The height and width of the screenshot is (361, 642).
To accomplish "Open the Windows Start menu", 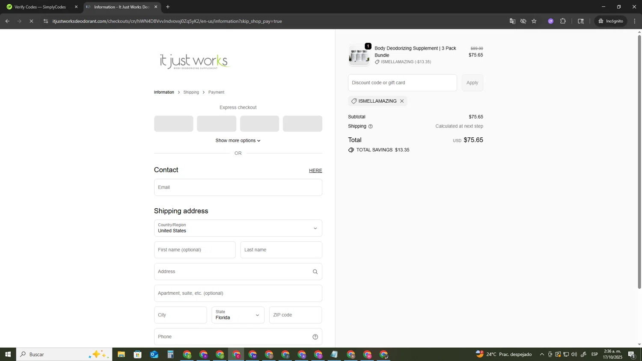I will pos(8,355).
